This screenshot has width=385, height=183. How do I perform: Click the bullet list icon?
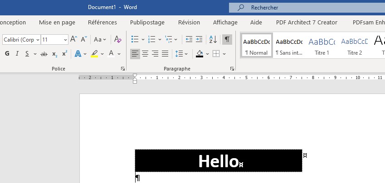coord(135,39)
